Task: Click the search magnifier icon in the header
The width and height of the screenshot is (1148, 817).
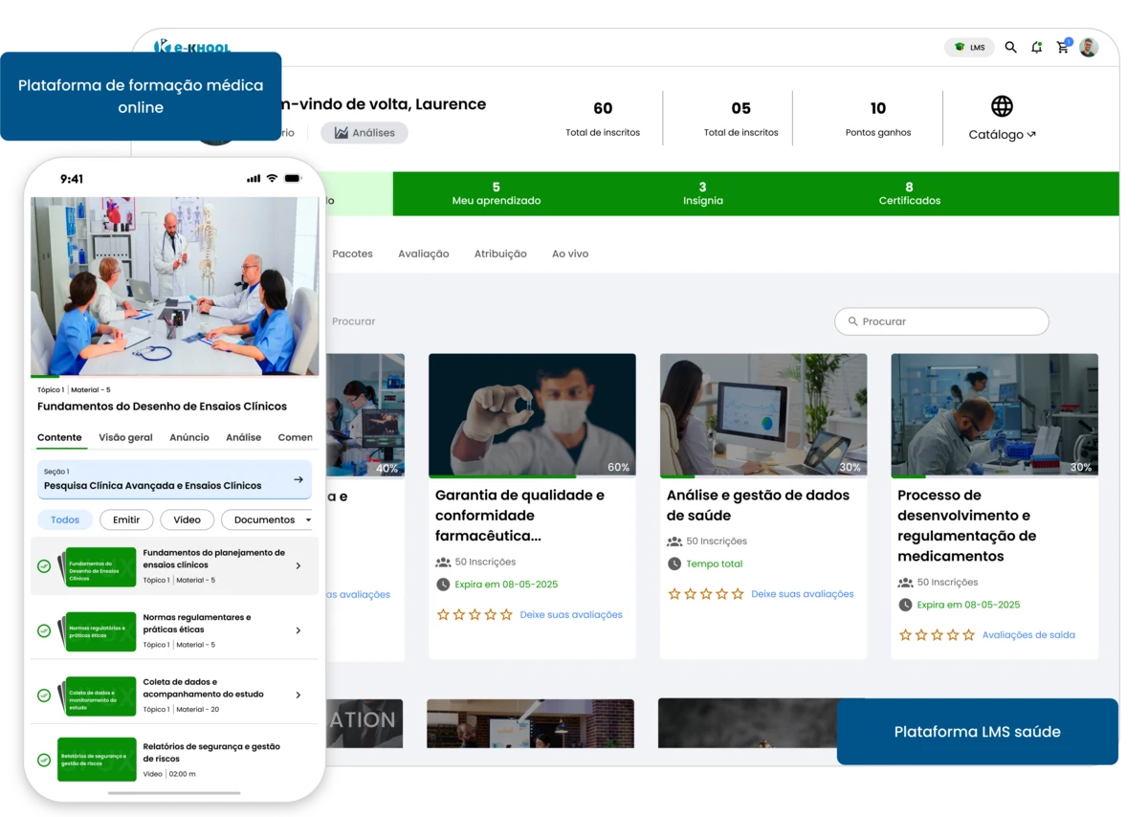Action: [x=1010, y=47]
